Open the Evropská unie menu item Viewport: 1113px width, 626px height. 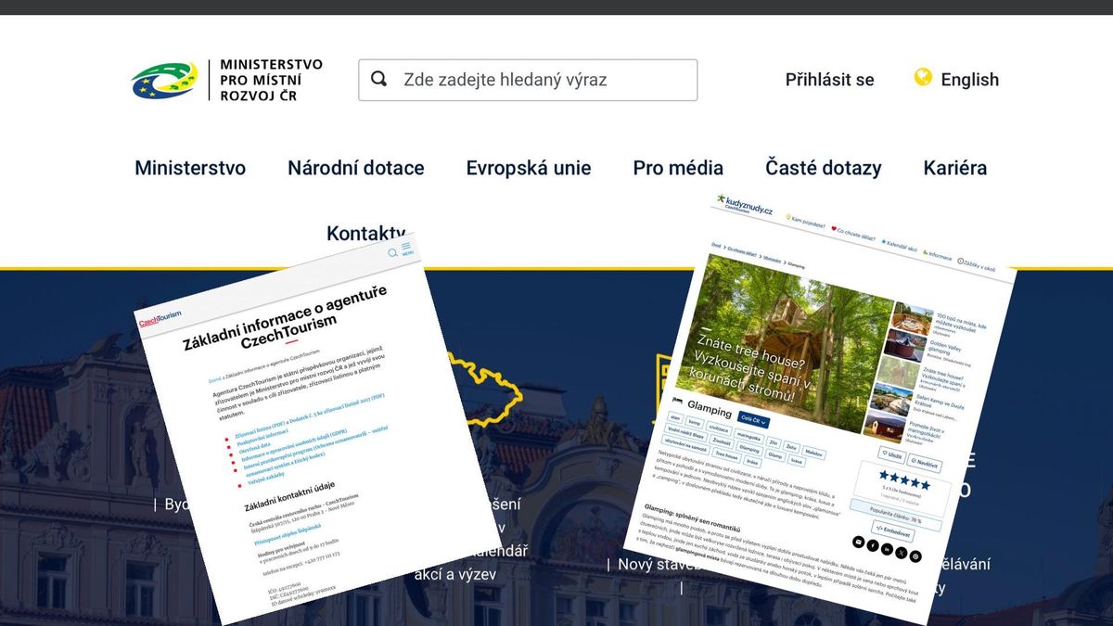tap(529, 168)
